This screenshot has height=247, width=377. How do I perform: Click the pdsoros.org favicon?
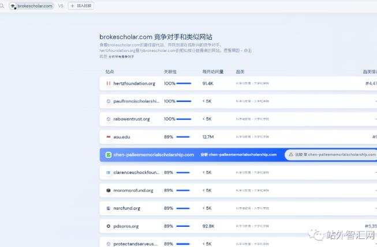coord(109,226)
